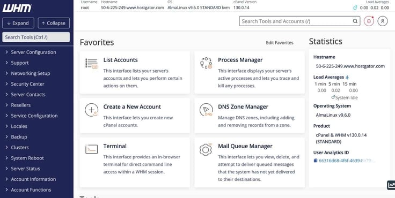Open the notifications bell icon

[x=369, y=21]
